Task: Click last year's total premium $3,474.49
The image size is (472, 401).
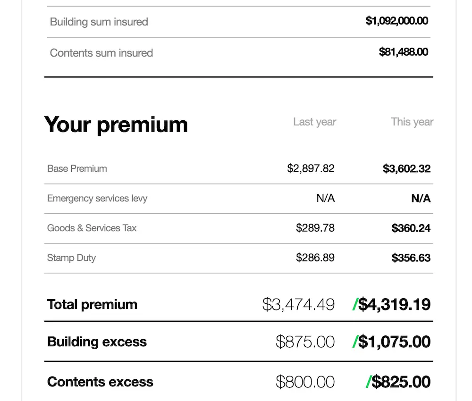Action: (x=298, y=305)
